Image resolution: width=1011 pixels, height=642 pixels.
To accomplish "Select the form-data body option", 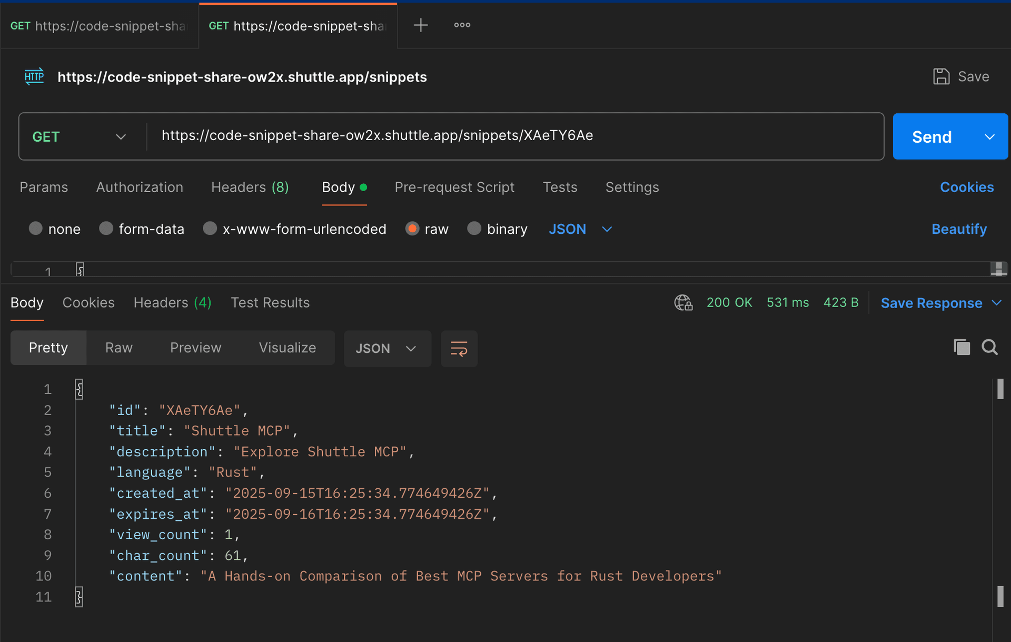I will tap(106, 228).
